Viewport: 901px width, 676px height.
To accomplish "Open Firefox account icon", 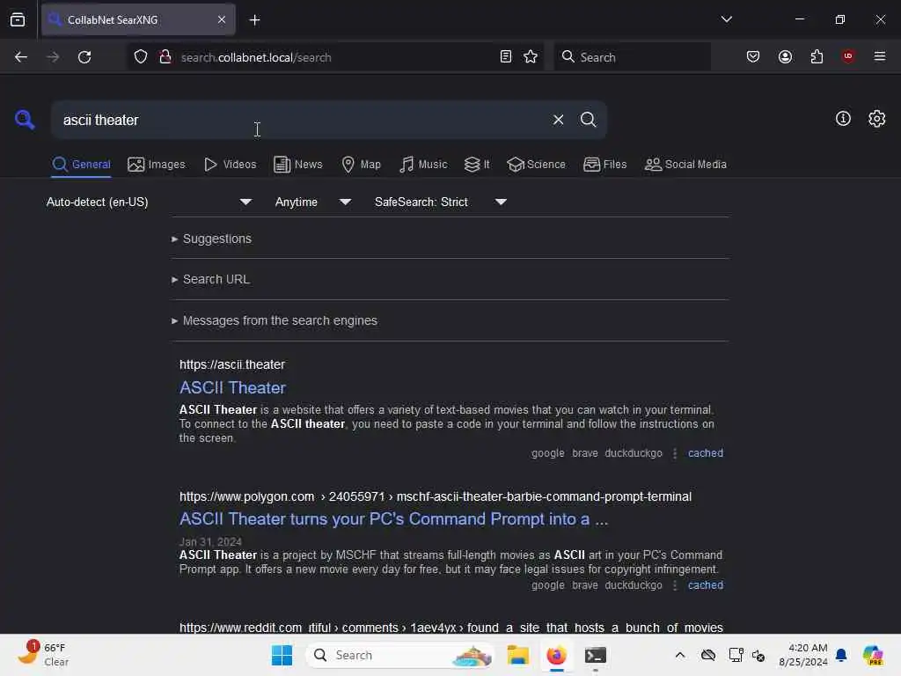I will coord(785,56).
